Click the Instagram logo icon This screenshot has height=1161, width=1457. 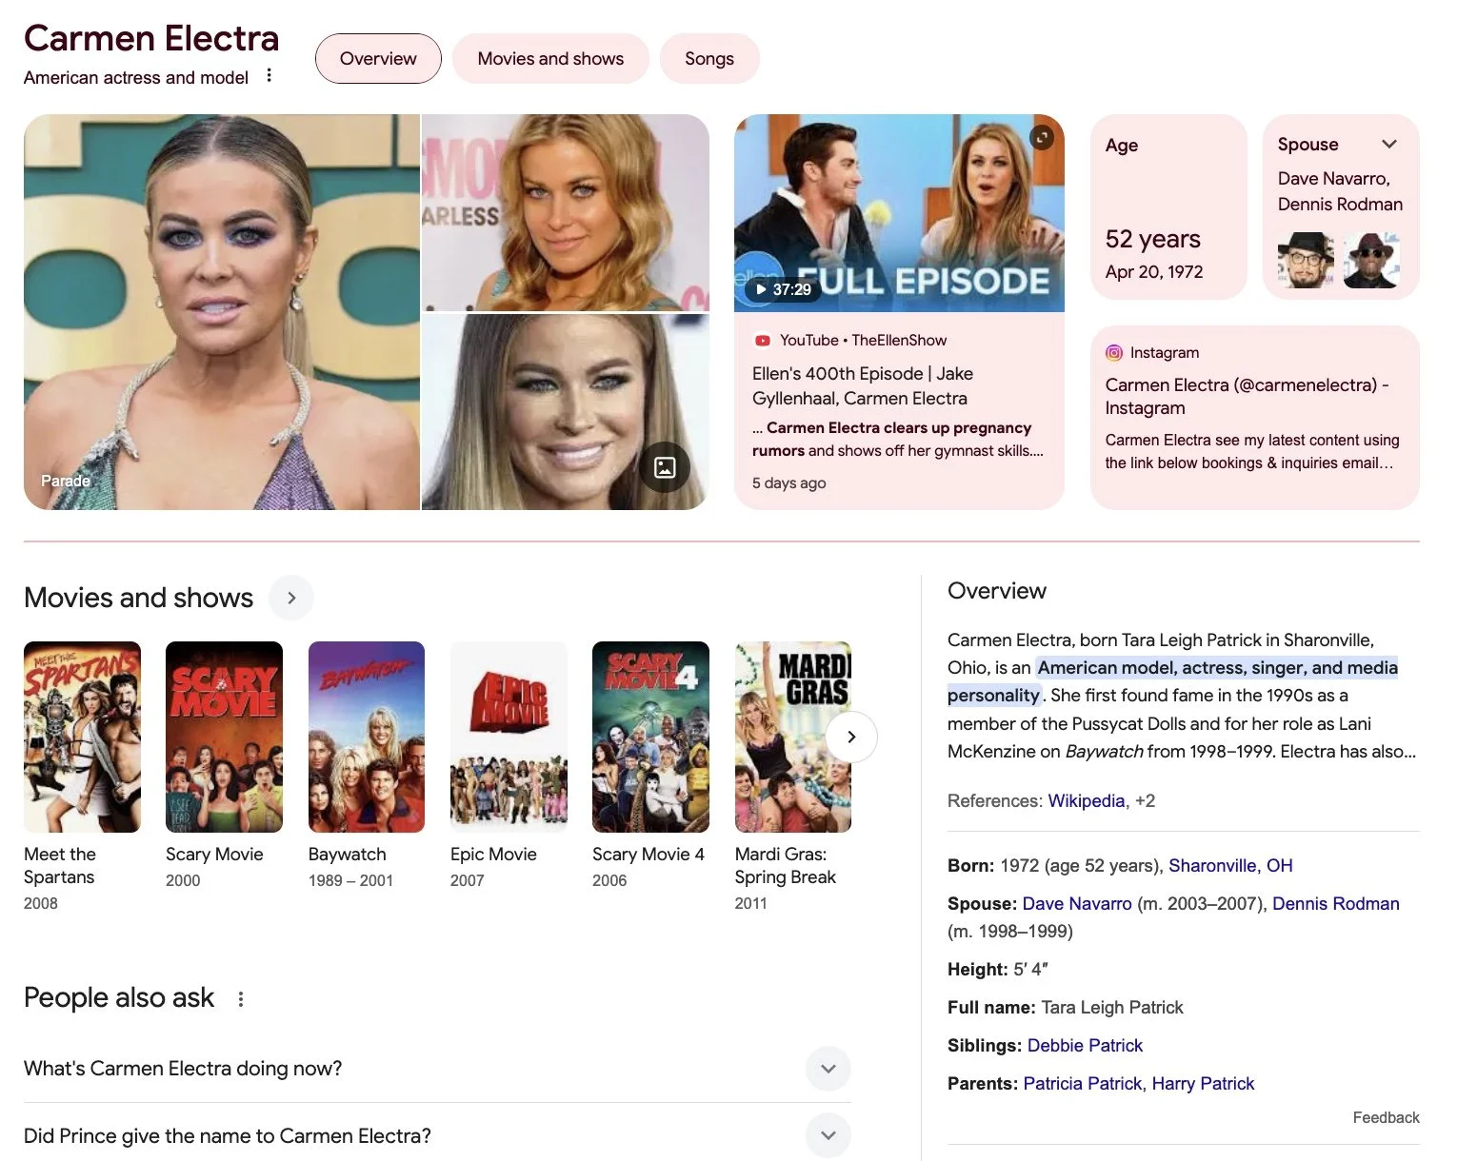point(1114,352)
